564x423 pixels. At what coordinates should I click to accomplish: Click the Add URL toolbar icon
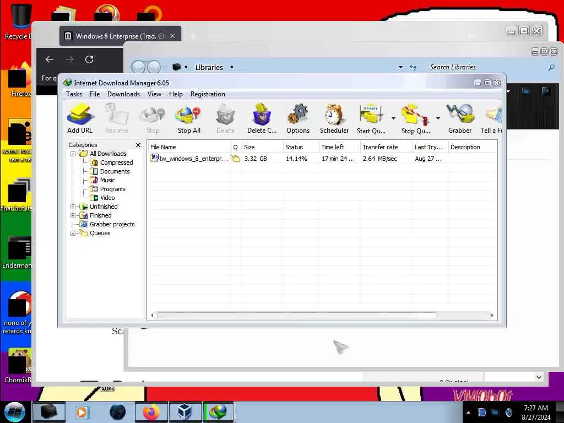(x=80, y=119)
